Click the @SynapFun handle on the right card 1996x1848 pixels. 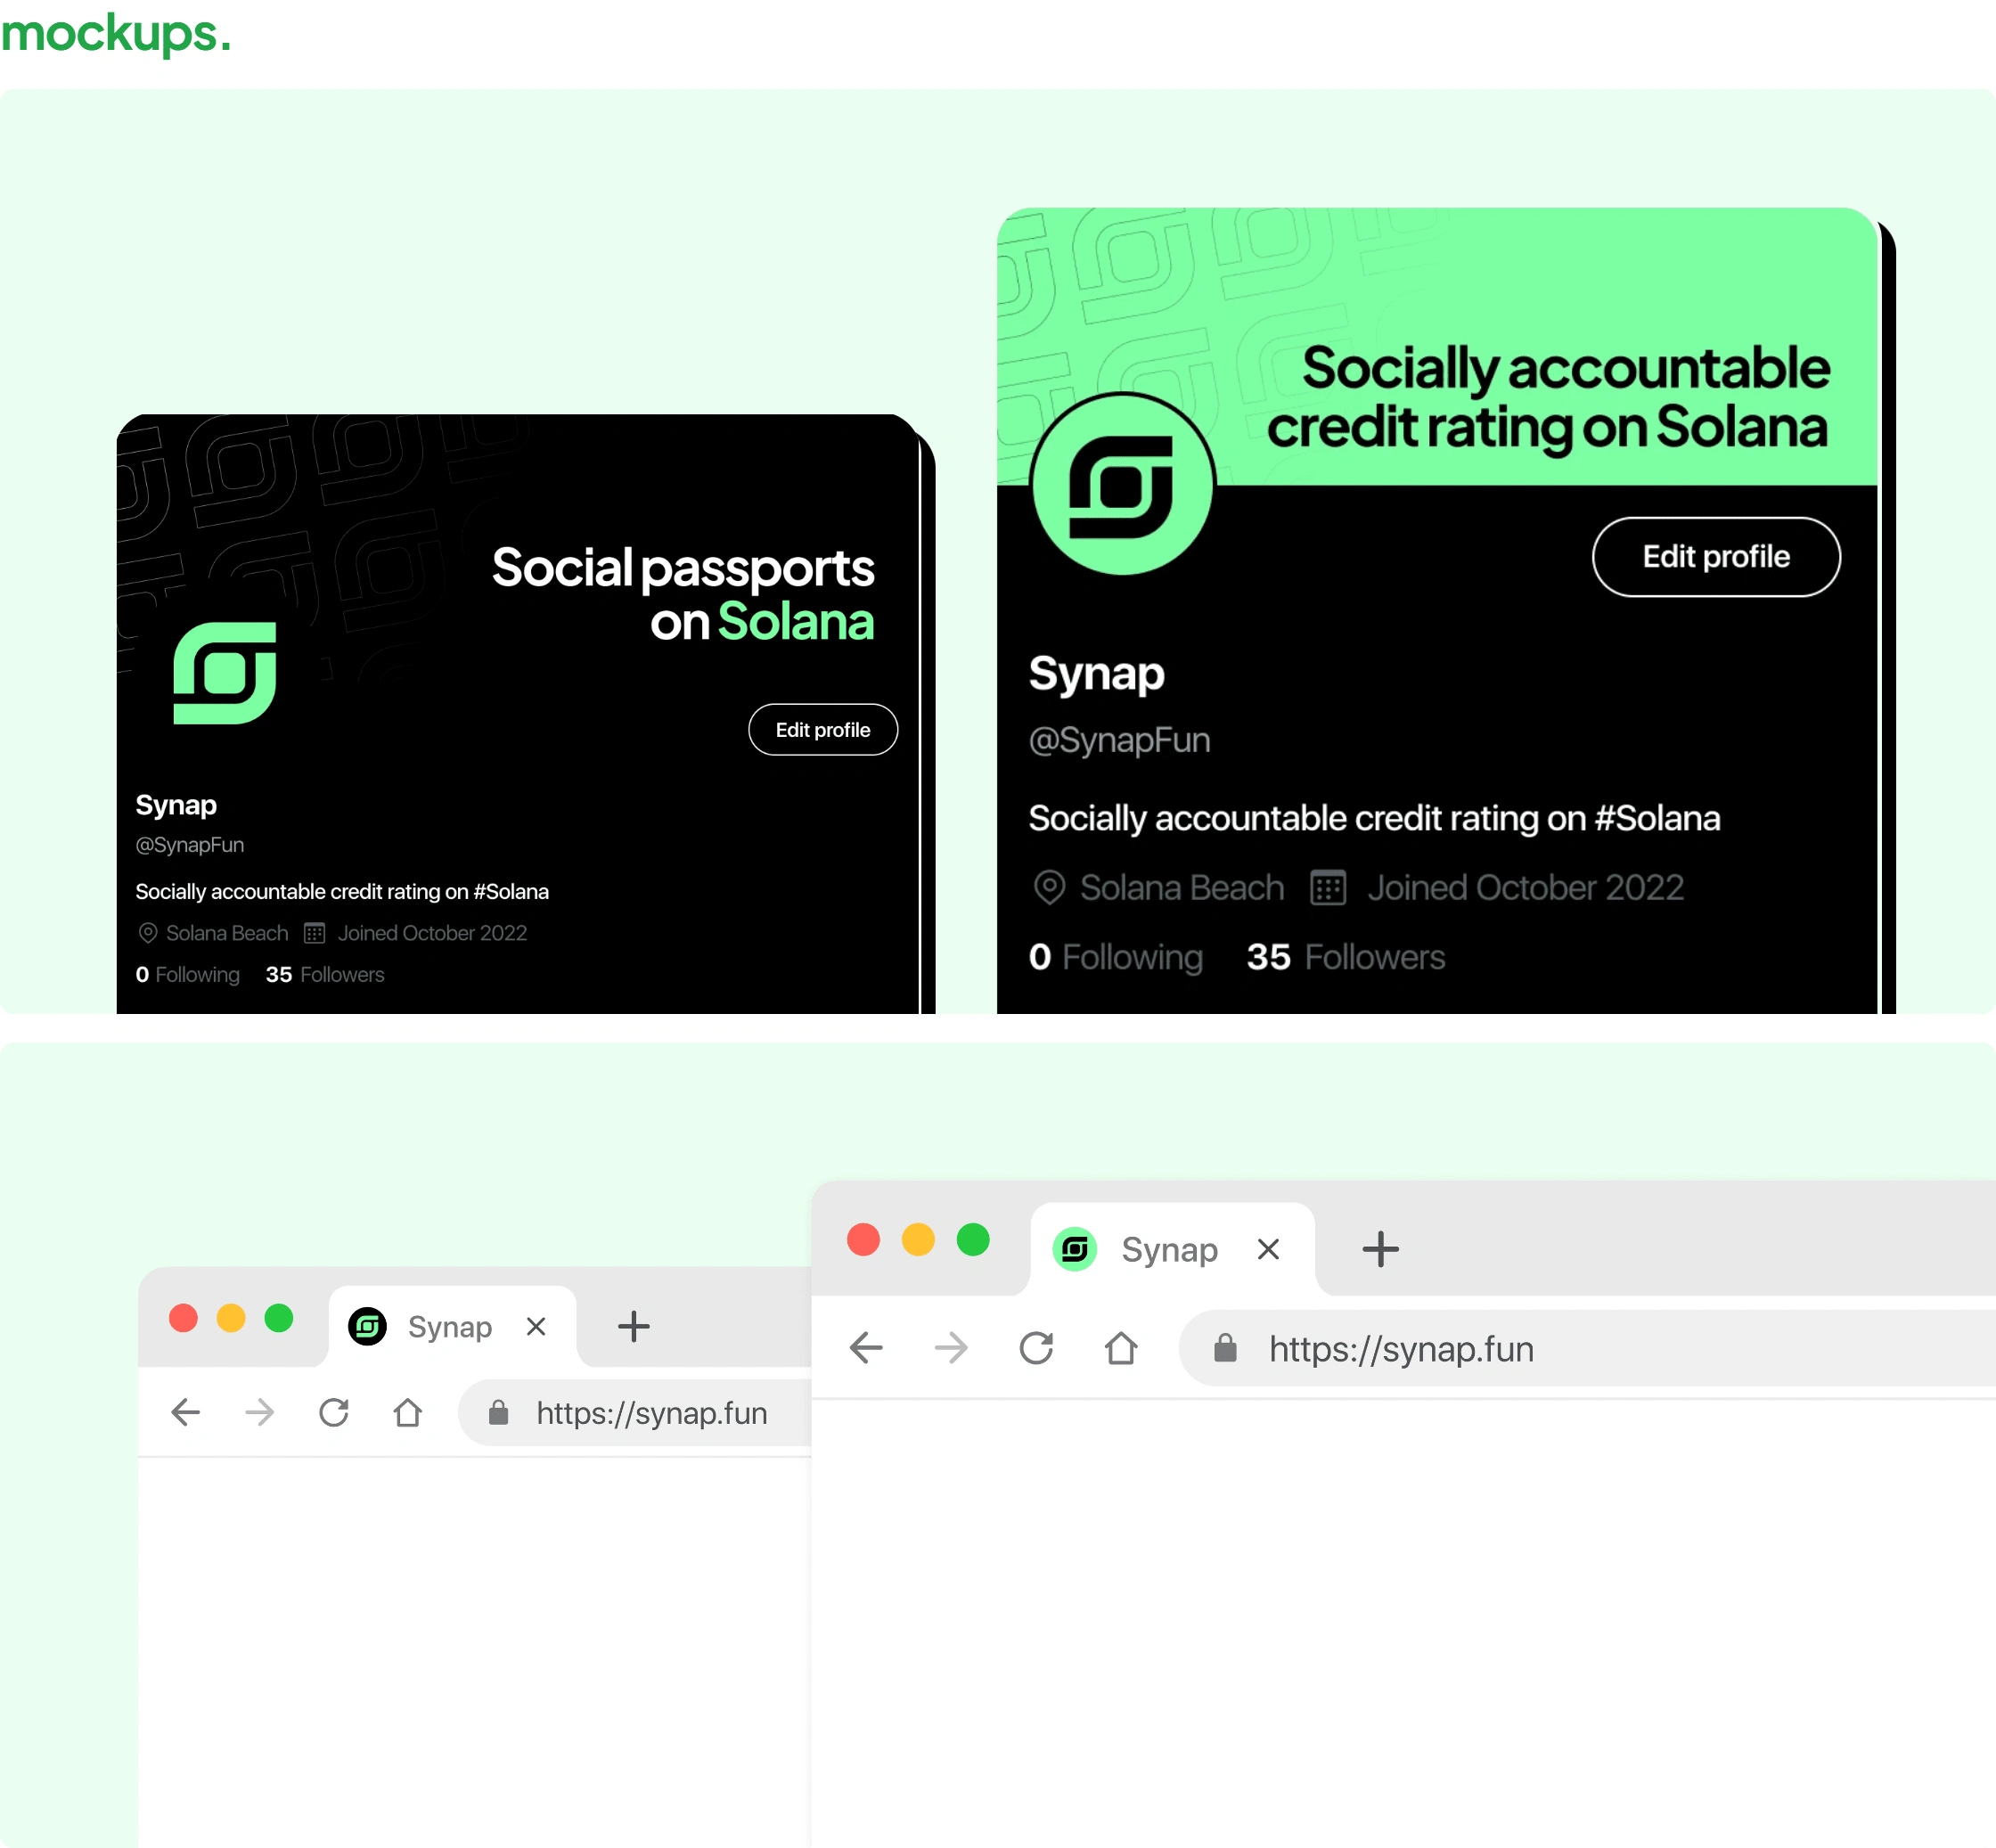(x=1120, y=741)
